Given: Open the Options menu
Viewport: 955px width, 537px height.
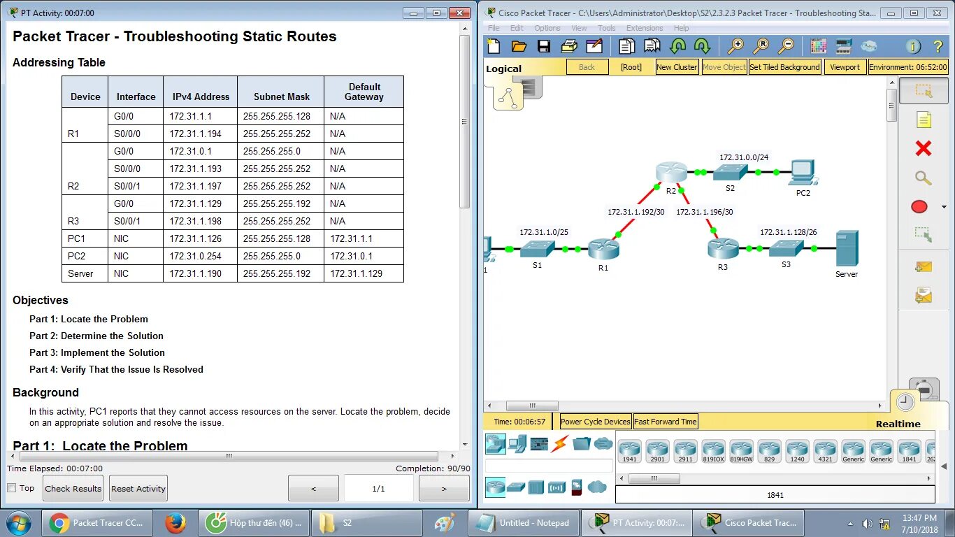Looking at the screenshot, I should (547, 28).
